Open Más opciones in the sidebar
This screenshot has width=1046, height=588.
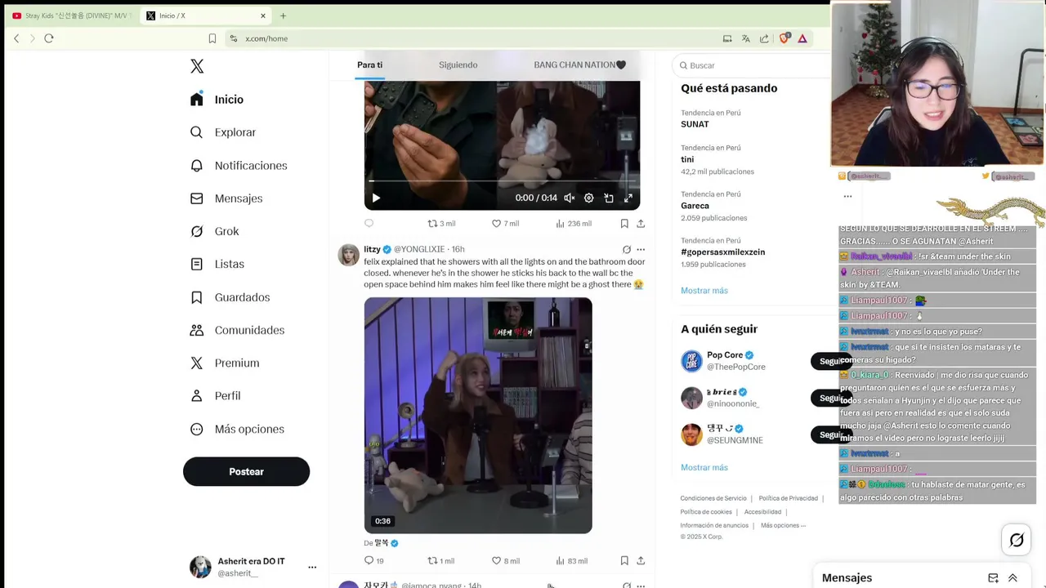pyautogui.click(x=237, y=429)
